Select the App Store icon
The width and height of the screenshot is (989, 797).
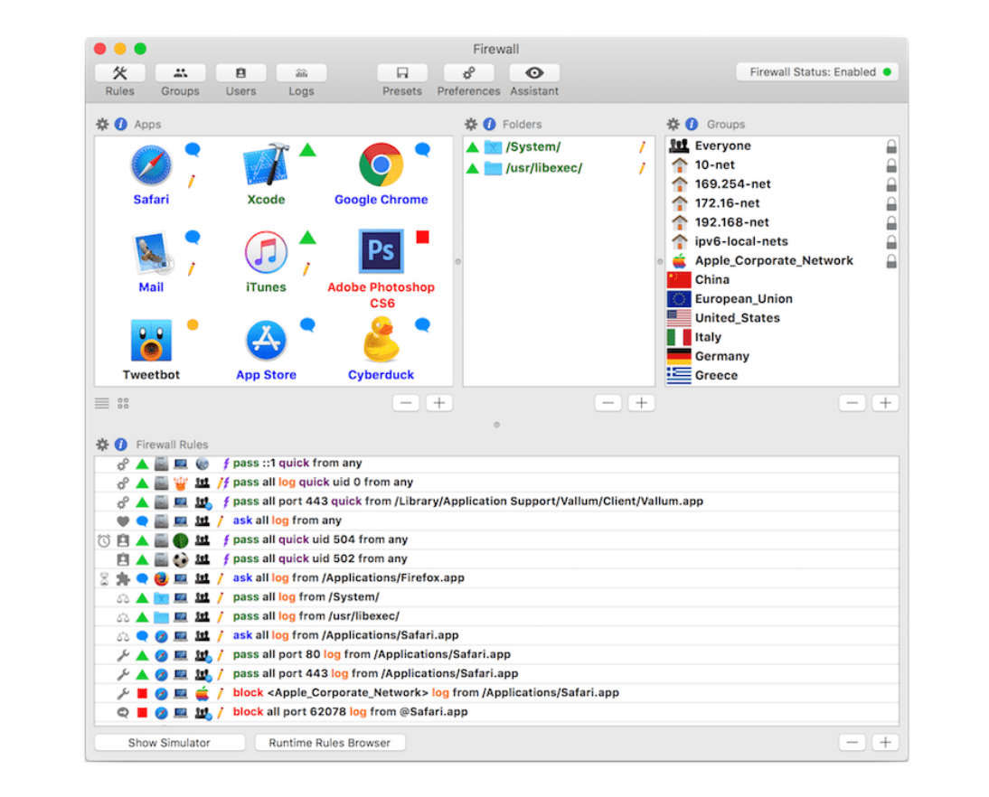coord(266,340)
